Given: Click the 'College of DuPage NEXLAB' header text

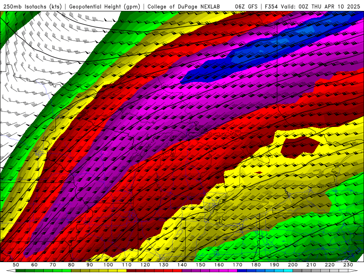Looking at the screenshot, I should [x=184, y=6].
